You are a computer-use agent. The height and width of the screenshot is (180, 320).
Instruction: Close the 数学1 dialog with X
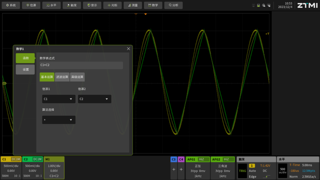point(128,49)
